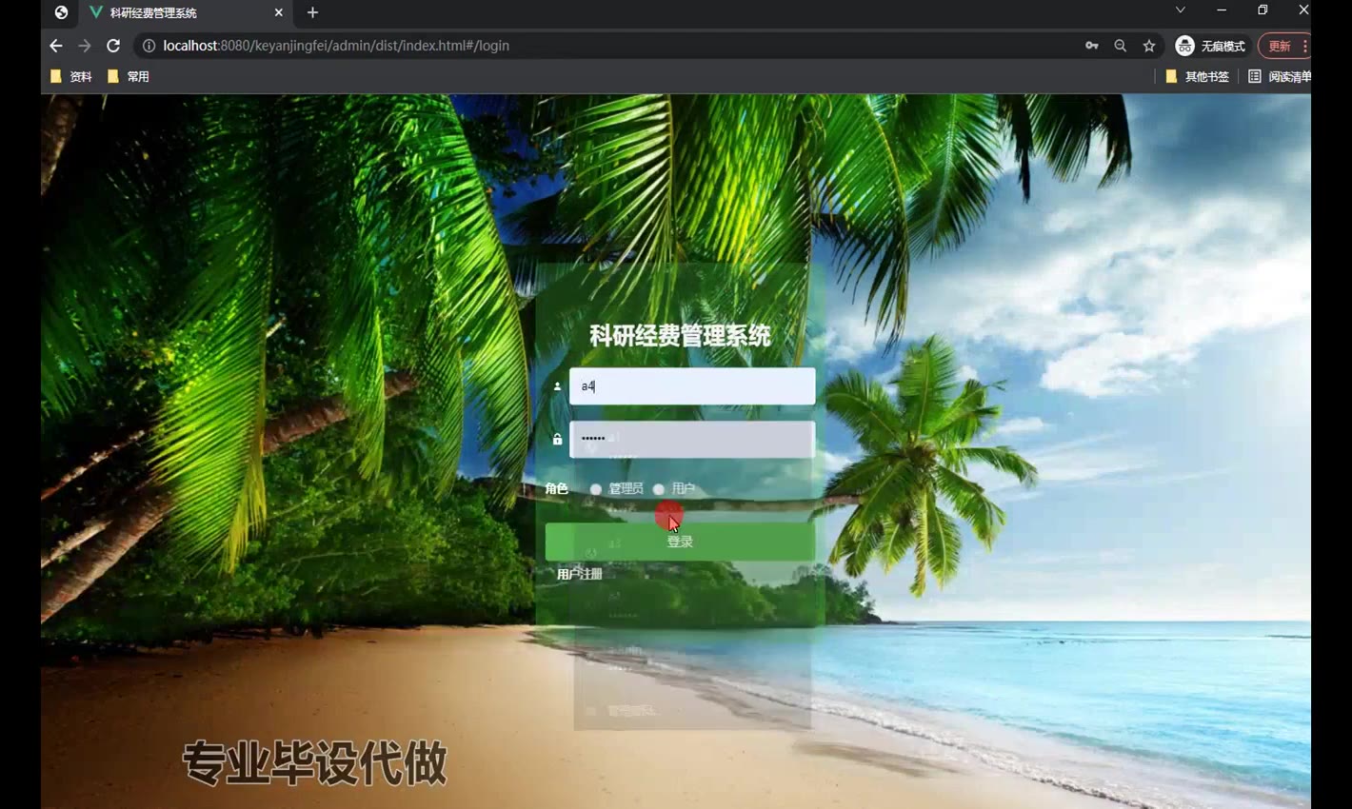Click the username input field
The width and height of the screenshot is (1352, 809).
(x=692, y=386)
